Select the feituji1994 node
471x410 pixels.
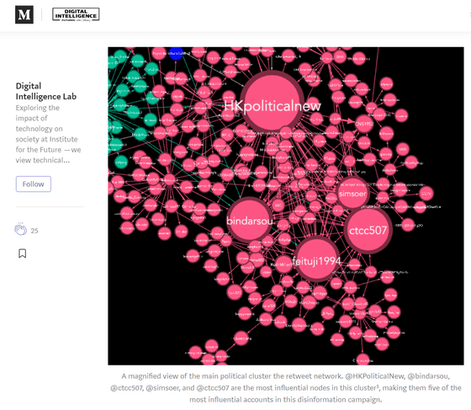click(x=316, y=259)
